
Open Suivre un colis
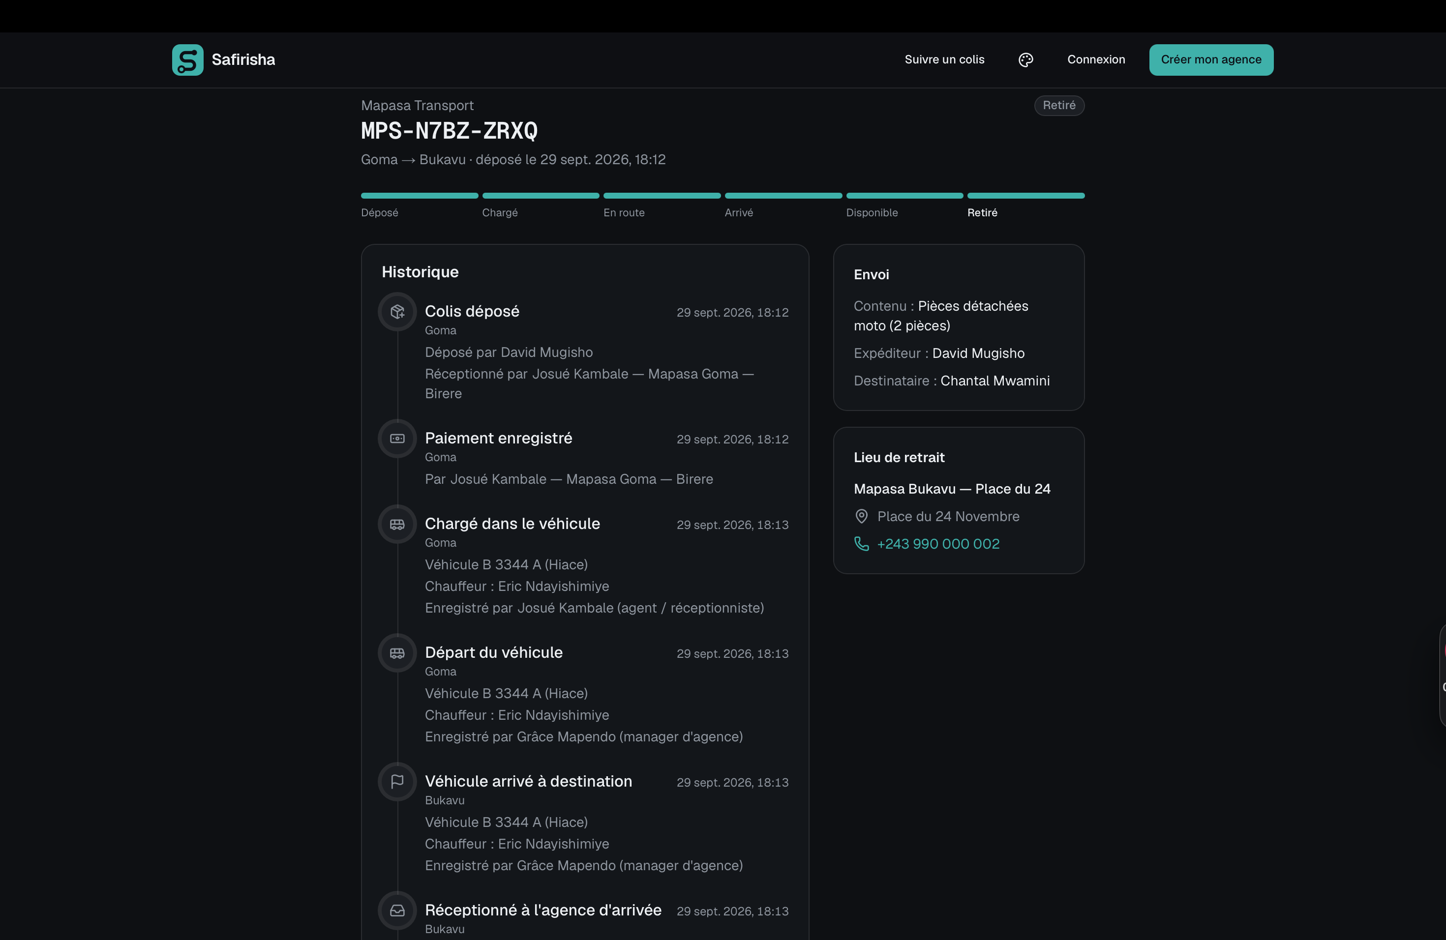pos(944,59)
